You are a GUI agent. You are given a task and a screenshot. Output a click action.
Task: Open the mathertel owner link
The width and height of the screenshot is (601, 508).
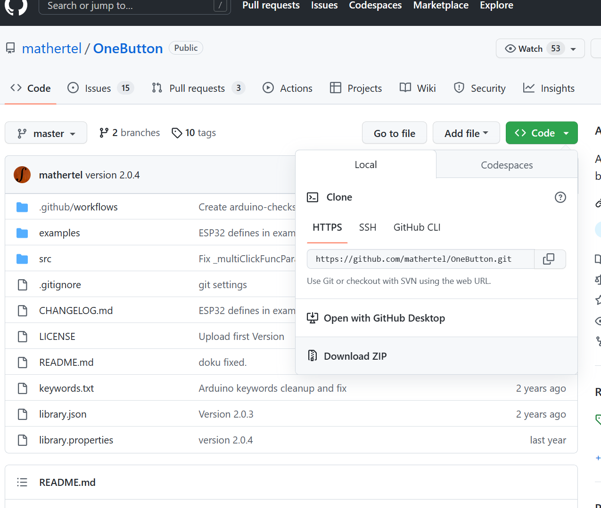[52, 48]
